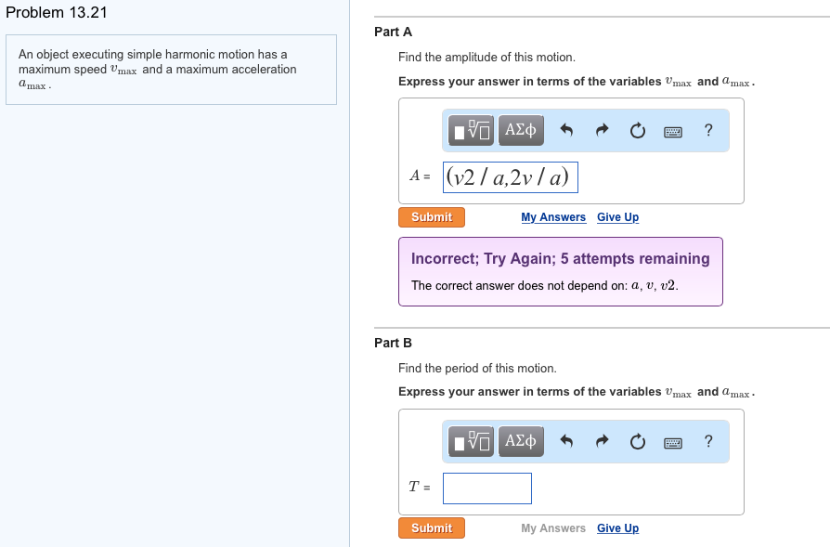Open My Answers for Part A

pyautogui.click(x=553, y=216)
